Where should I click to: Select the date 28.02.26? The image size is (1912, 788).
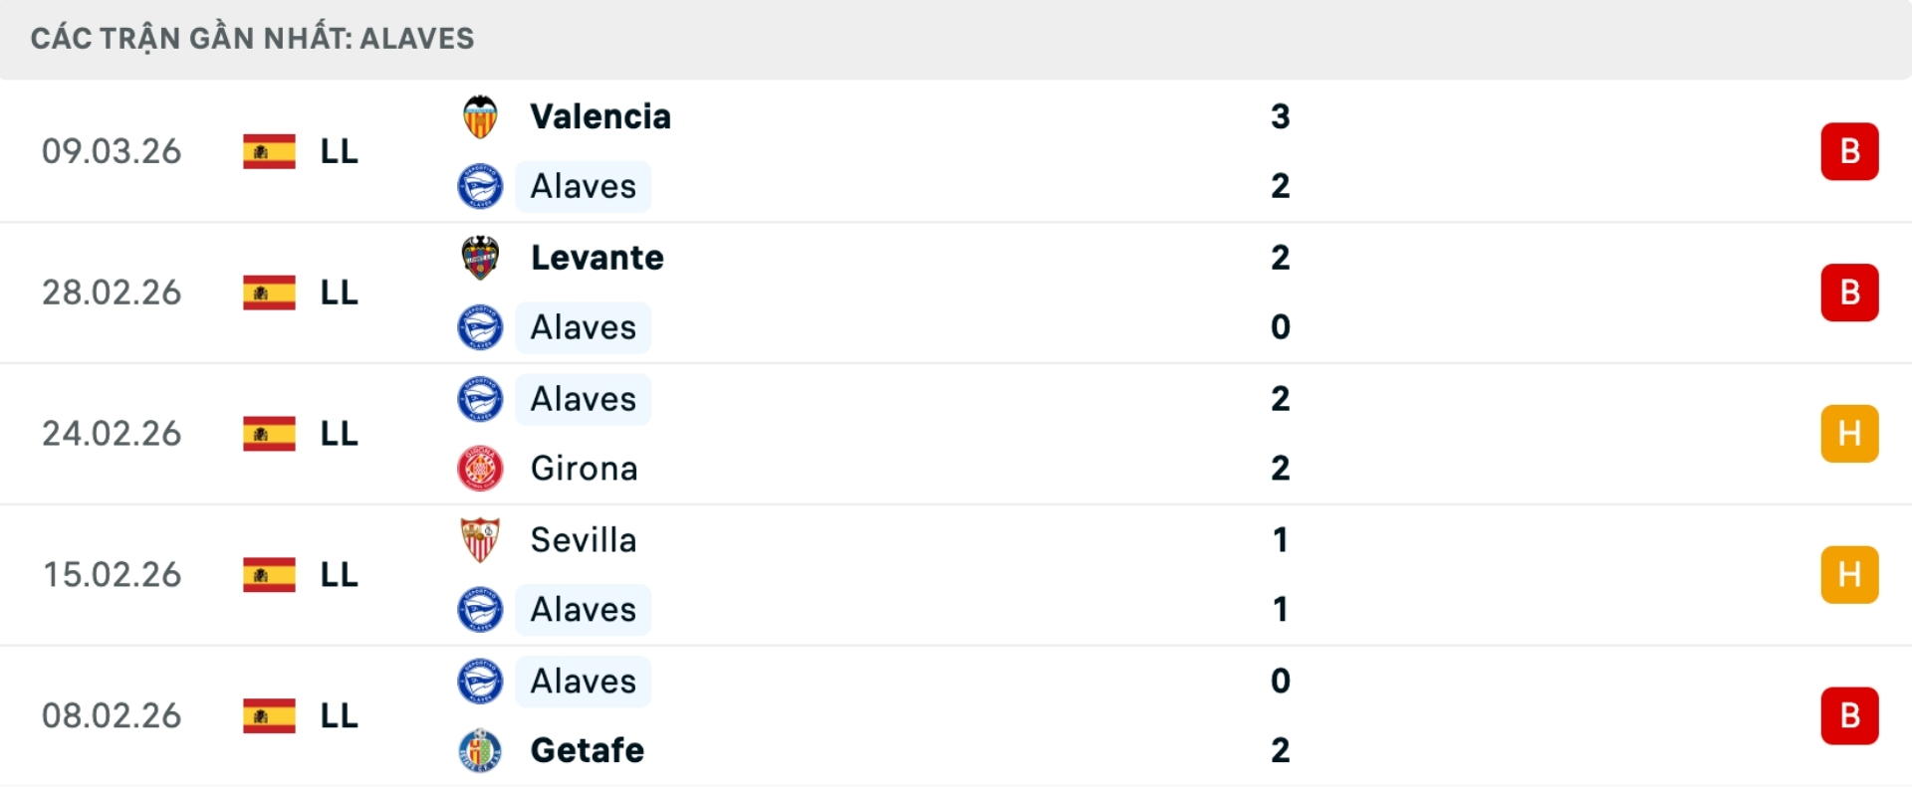click(112, 292)
